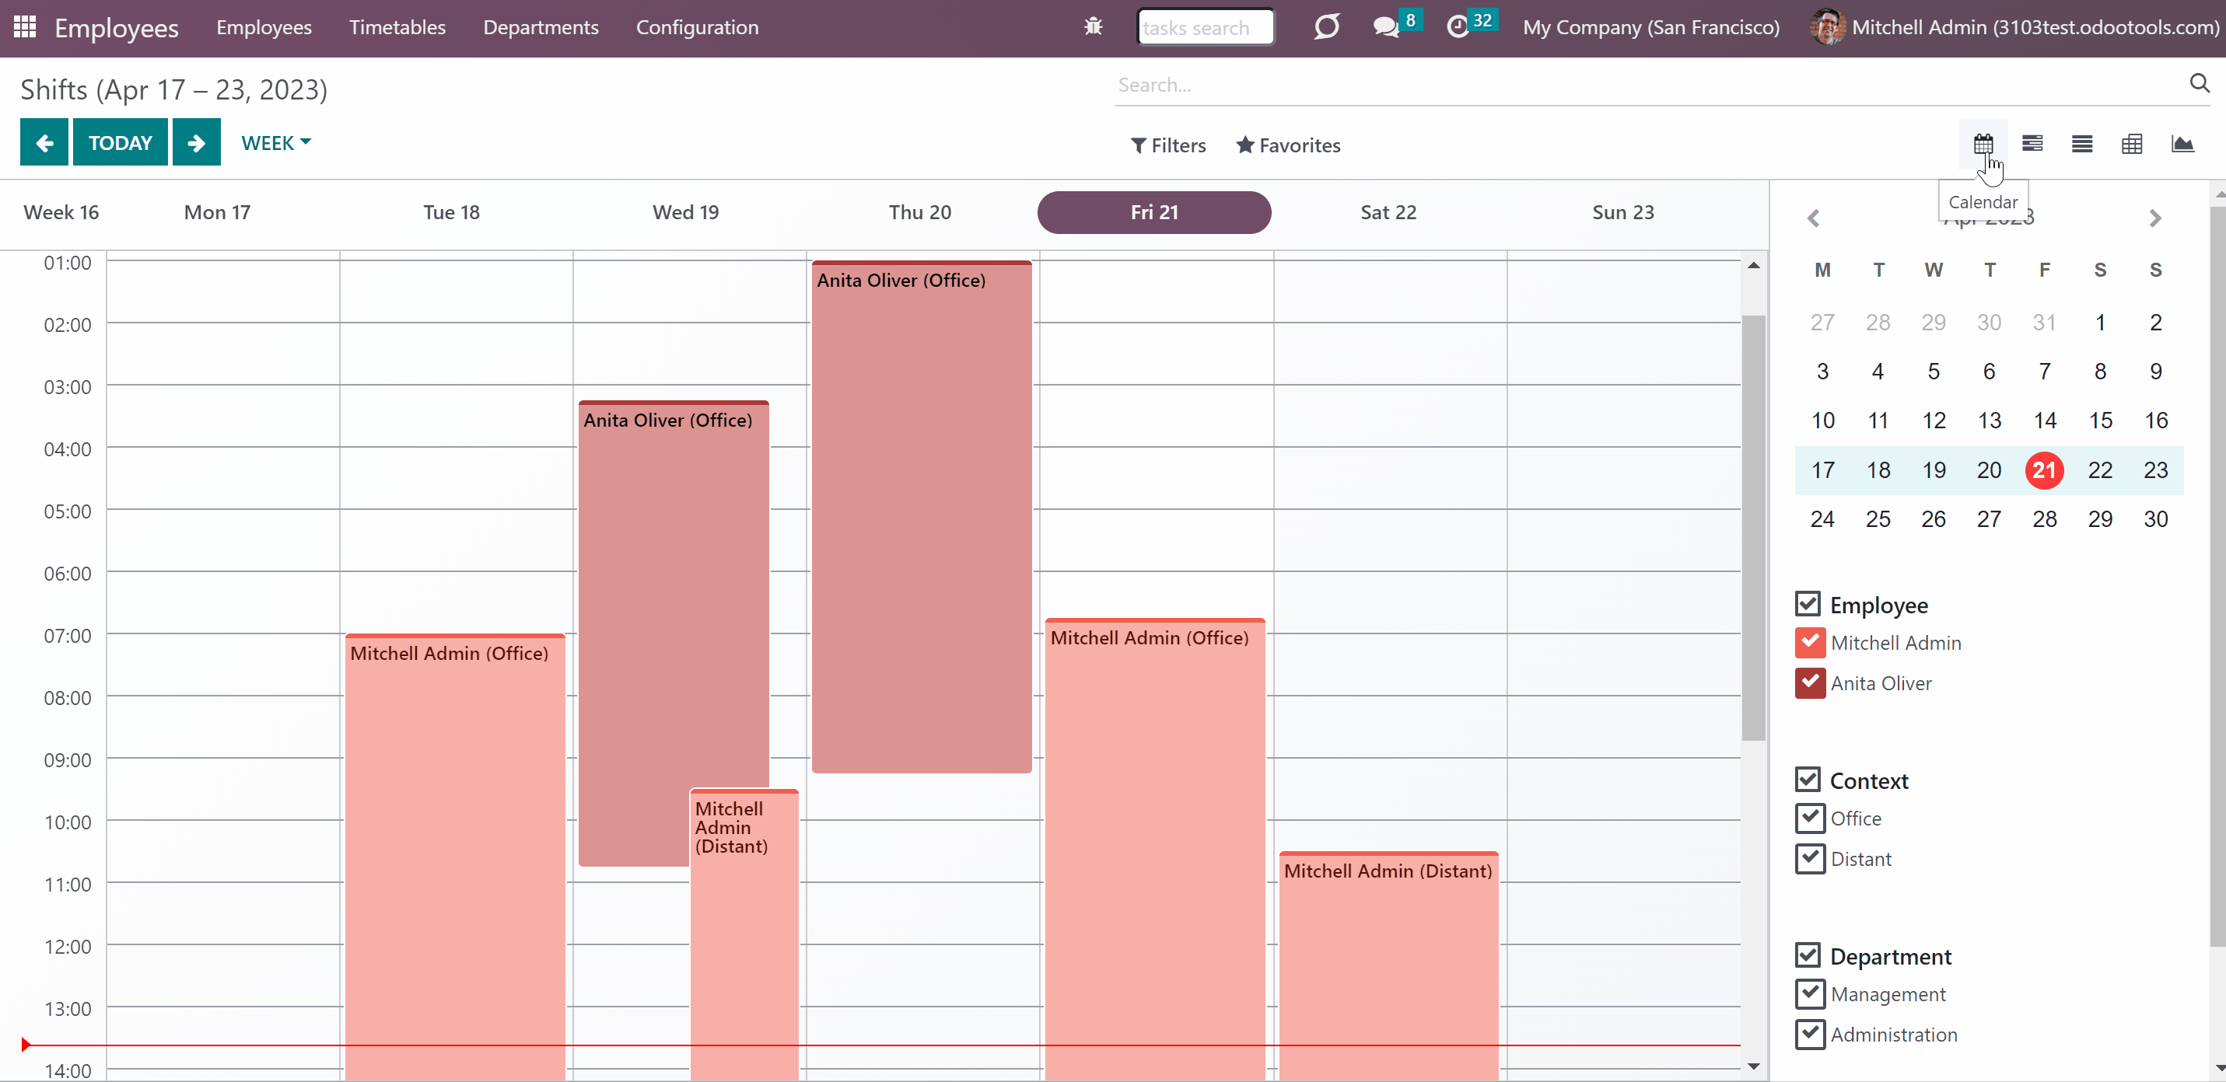The height and width of the screenshot is (1082, 2226).
Task: Open Mitchell Admin (Office) shift on Friday
Action: click(1154, 849)
